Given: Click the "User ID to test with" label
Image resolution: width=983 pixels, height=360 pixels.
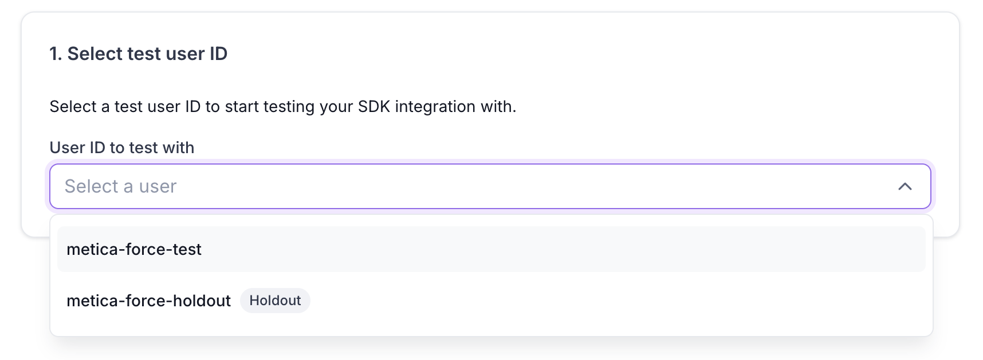Looking at the screenshot, I should [121, 148].
